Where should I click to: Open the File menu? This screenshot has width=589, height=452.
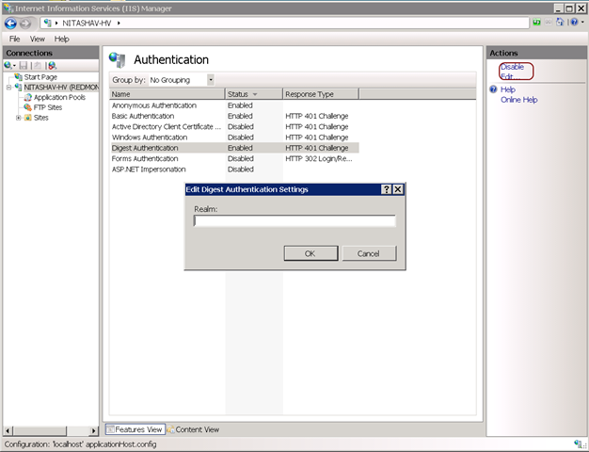coord(15,39)
